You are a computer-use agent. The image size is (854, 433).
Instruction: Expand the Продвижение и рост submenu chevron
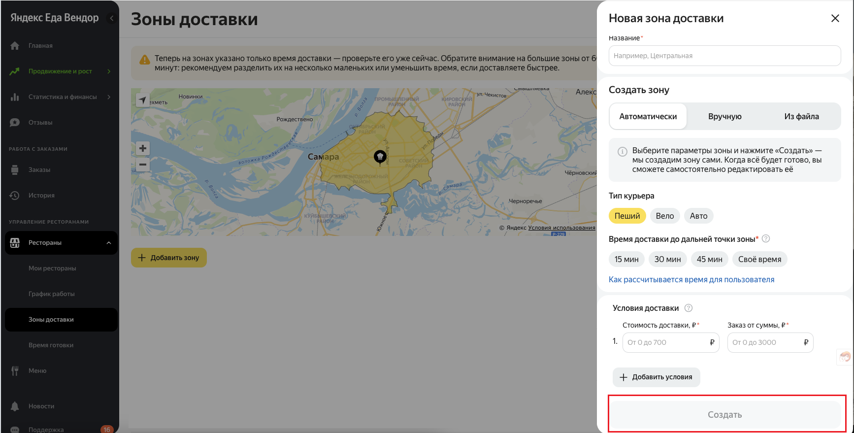(x=109, y=71)
